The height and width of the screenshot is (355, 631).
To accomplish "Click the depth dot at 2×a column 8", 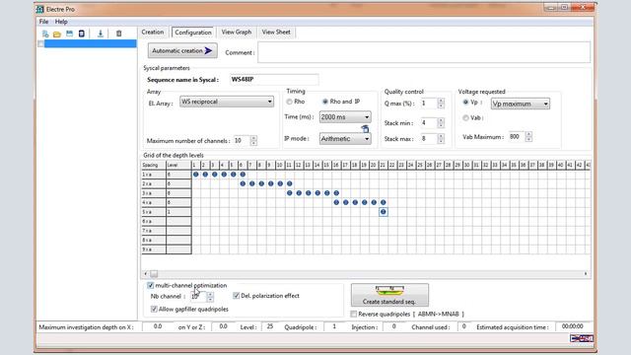I will (261, 184).
